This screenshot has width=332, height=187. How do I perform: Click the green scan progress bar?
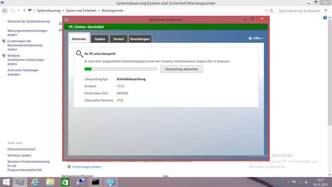(121, 69)
